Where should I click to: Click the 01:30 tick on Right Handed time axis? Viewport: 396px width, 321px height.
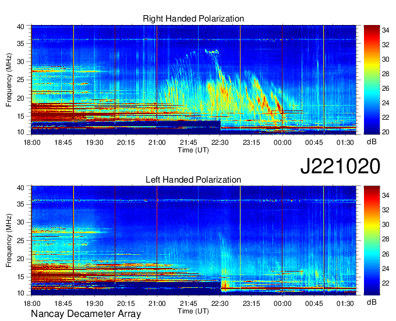(x=345, y=142)
